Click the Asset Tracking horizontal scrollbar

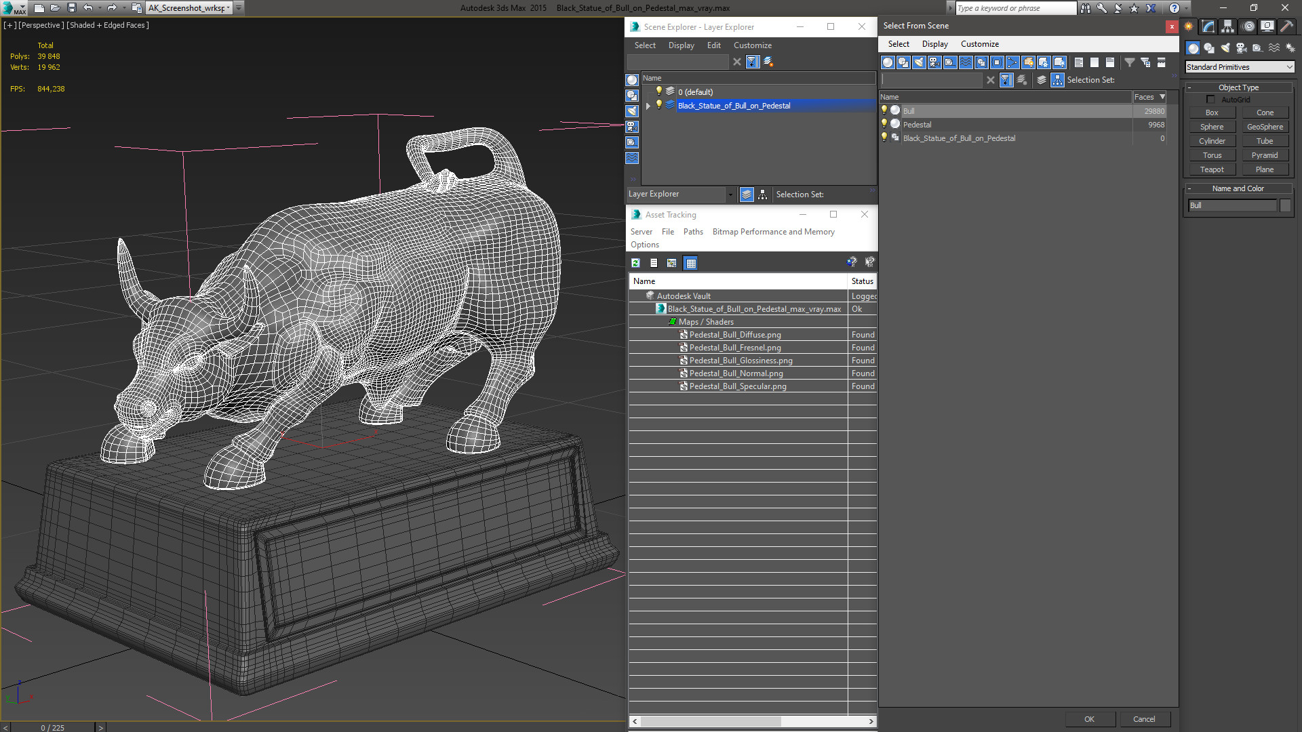(753, 721)
